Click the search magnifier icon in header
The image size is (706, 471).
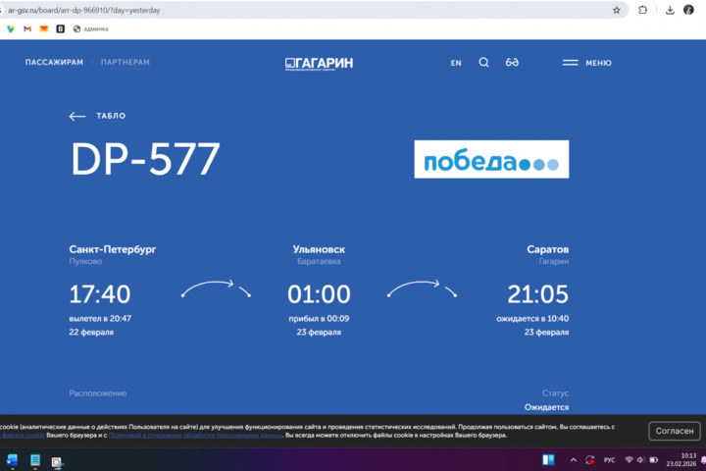point(483,63)
